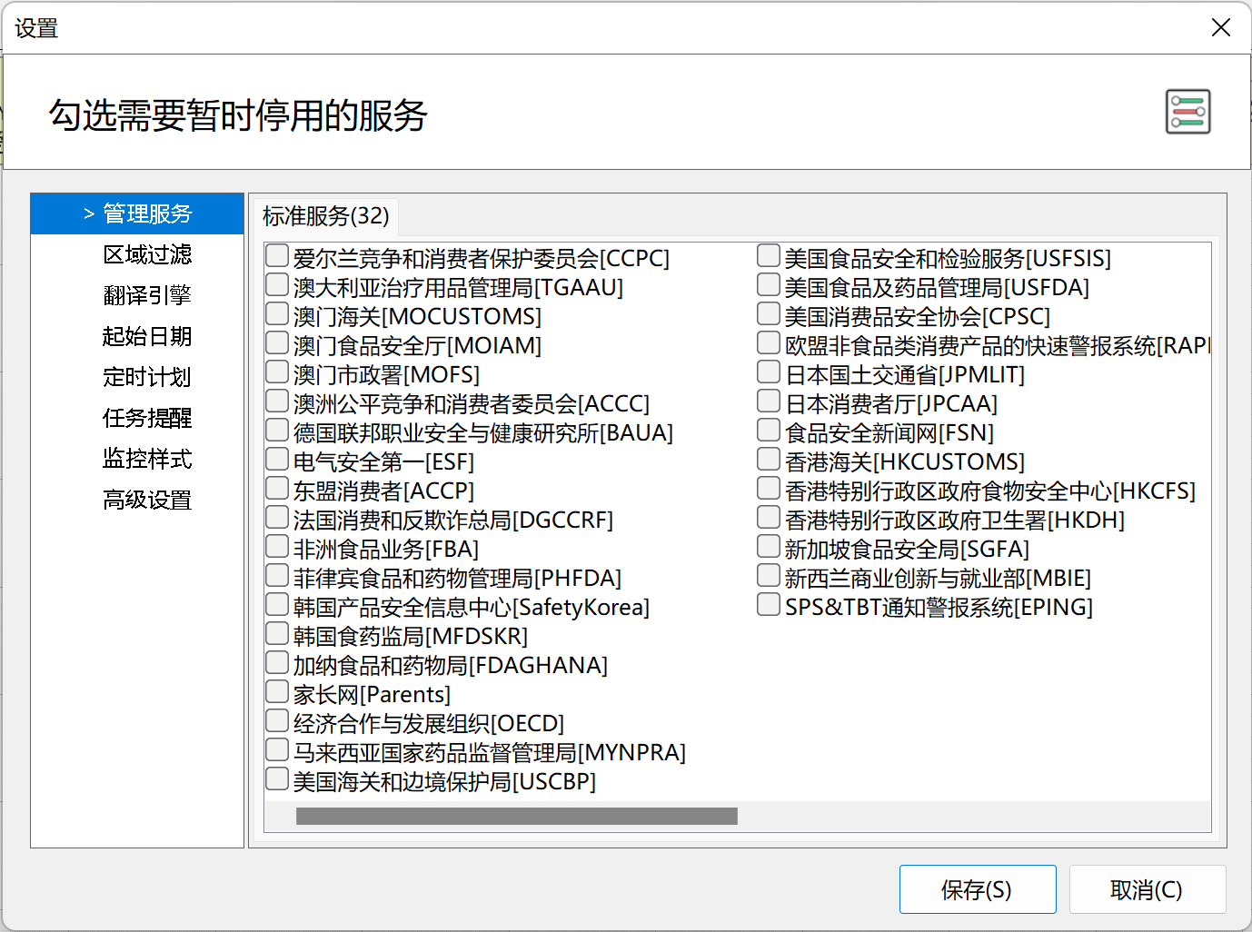
Task: Toggle 加纳食品和药物局[FDAGHANA] checkbox
Action: 277,663
